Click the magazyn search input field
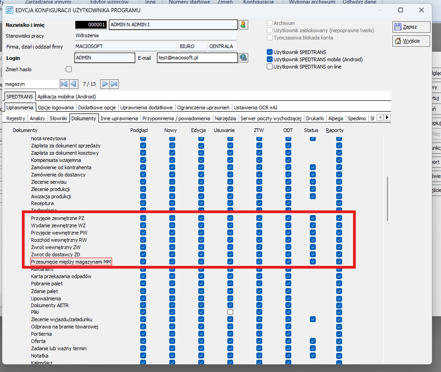This screenshot has width=441, height=372. click(31, 84)
